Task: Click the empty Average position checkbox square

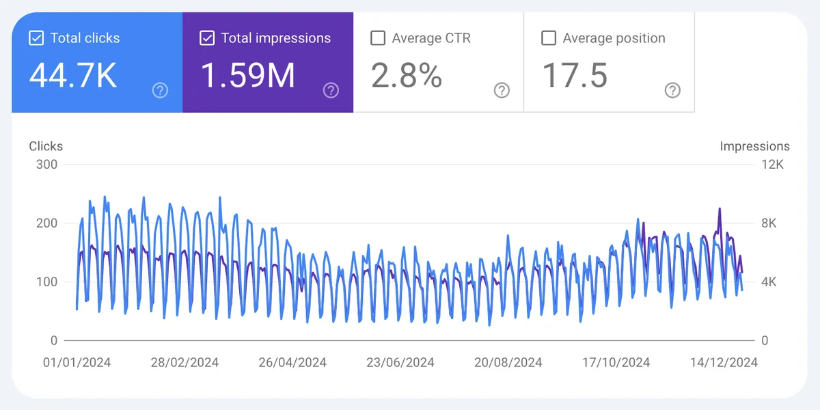Action: [548, 38]
